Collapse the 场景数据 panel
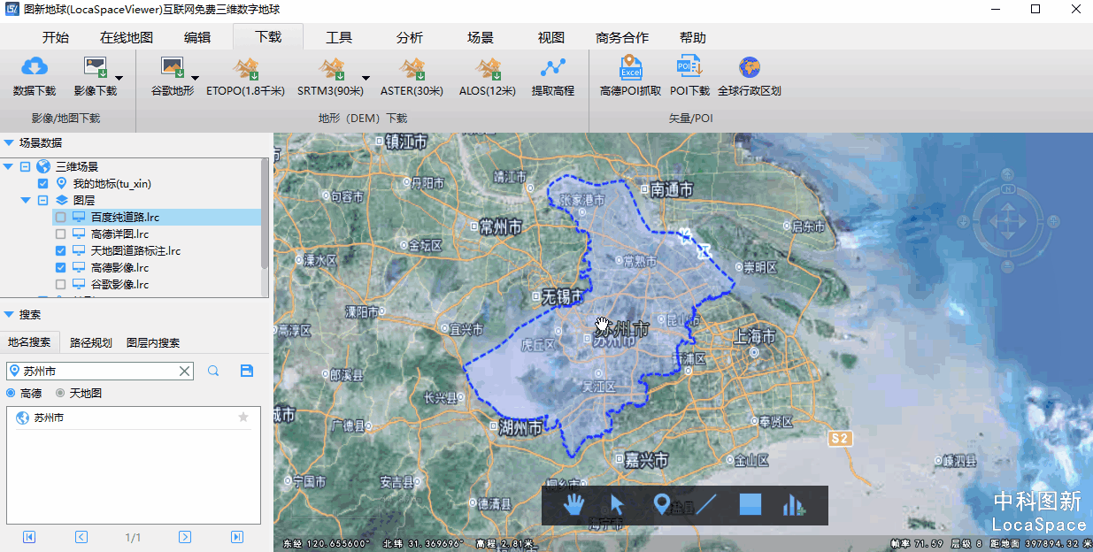The width and height of the screenshot is (1093, 552). (11, 141)
